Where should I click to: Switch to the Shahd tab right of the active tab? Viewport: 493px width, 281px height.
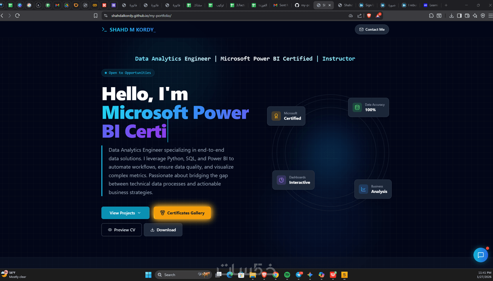coord(345,5)
